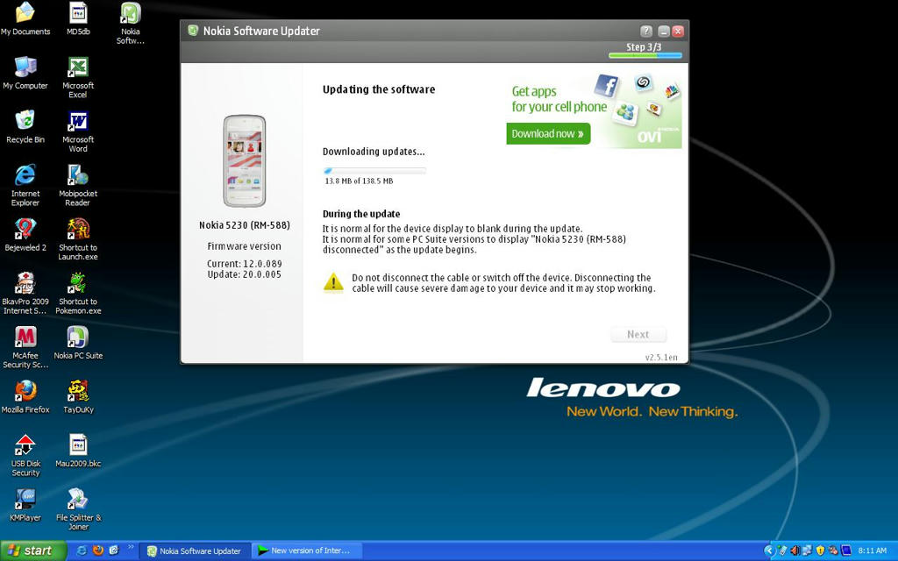
Task: Click the 'Updating the software' heading
Action: coord(379,89)
